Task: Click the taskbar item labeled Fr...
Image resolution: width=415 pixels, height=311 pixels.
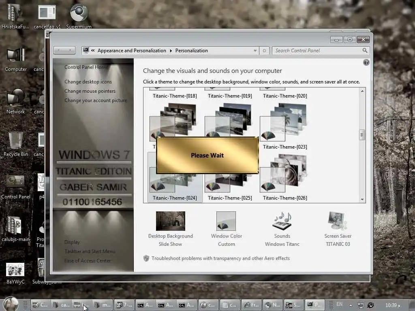Action: [x=251, y=305]
